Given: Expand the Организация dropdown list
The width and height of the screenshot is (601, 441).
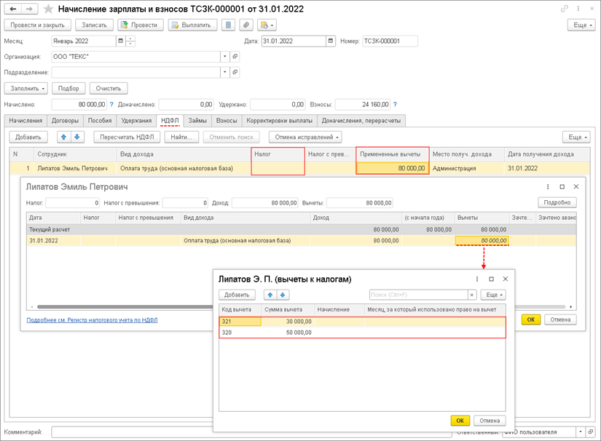Looking at the screenshot, I should (225, 57).
